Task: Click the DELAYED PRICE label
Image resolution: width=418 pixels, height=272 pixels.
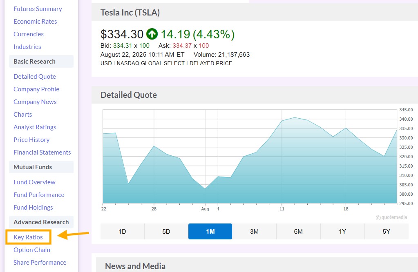Action: pos(211,63)
